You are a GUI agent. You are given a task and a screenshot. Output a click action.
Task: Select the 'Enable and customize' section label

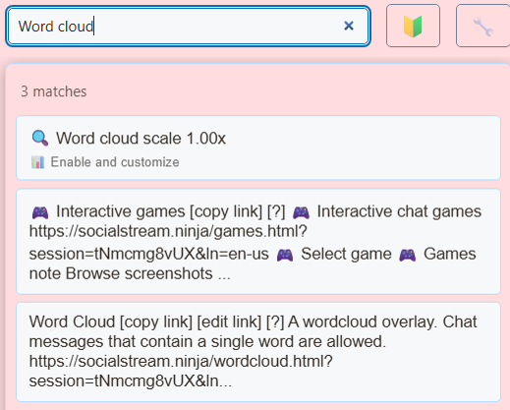click(x=115, y=162)
